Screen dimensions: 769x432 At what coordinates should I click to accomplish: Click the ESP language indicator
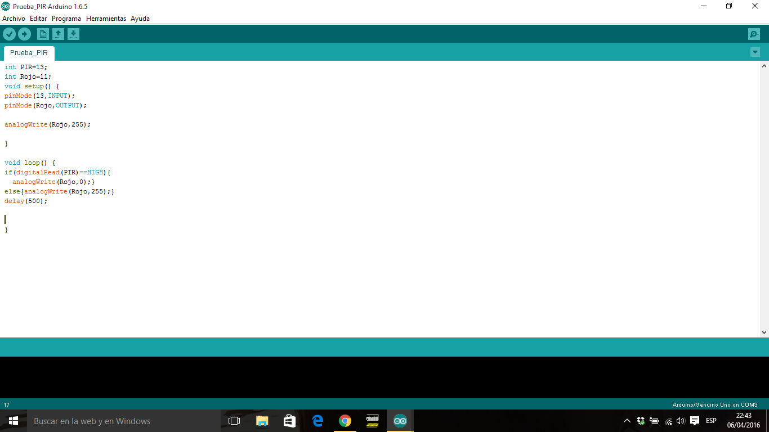coord(711,421)
